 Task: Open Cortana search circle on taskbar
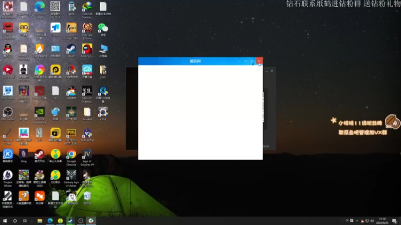pyautogui.click(x=15, y=220)
